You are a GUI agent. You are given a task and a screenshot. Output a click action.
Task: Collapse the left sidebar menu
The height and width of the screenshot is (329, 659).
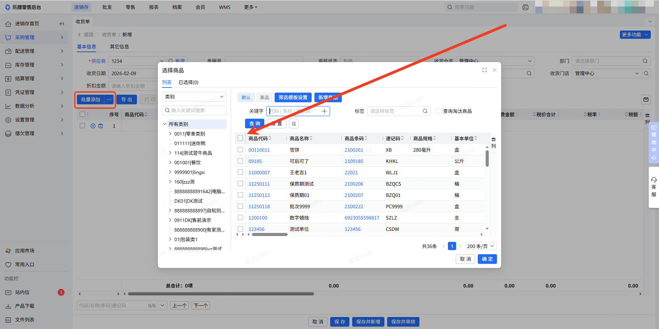pos(62,24)
